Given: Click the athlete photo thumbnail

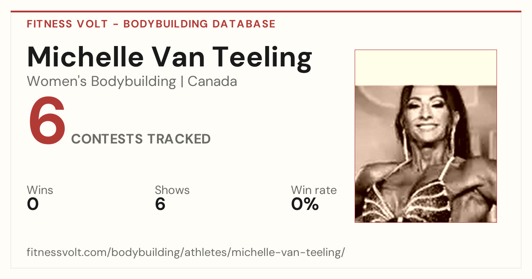Looking at the screenshot, I should pyautogui.click(x=426, y=136).
